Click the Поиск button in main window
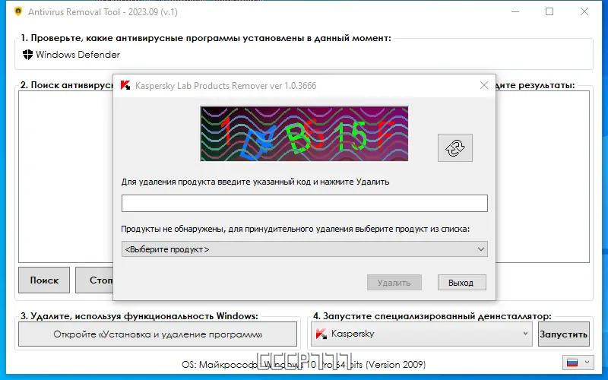The height and width of the screenshot is (380, 608). point(44,280)
